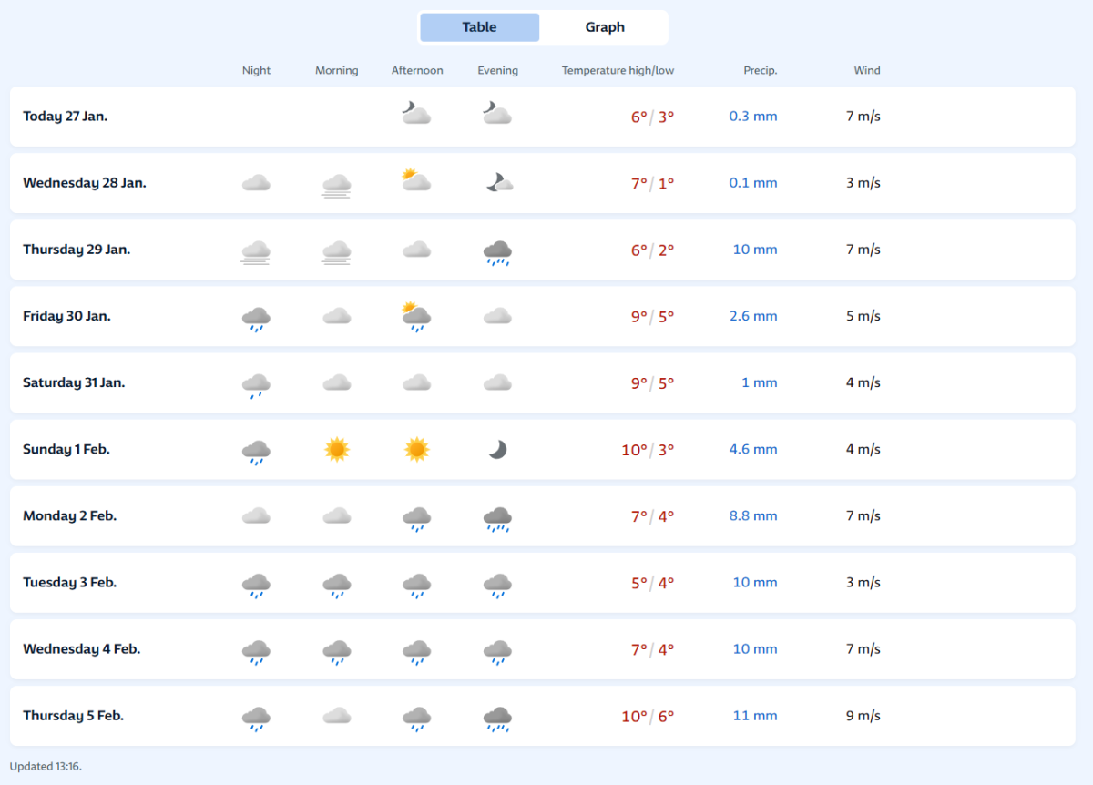1093x785 pixels.
Task: Click the Temperature high/low column header
Action: (618, 71)
